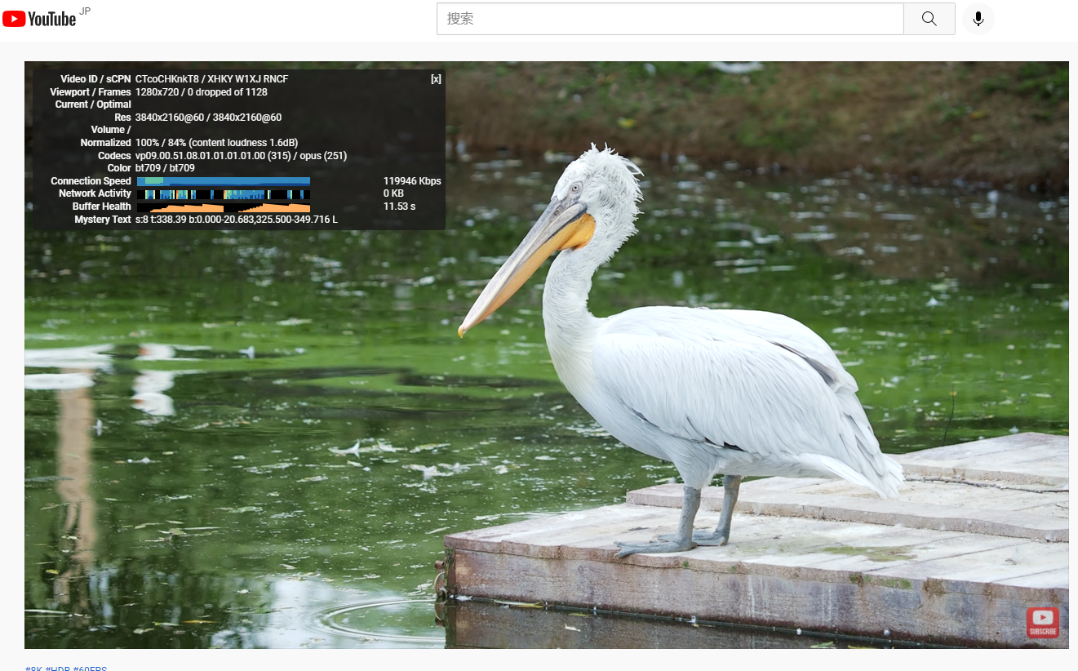Click the orange Buffer Health graph

[223, 207]
